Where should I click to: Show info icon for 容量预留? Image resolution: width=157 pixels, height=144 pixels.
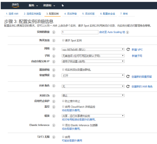(x=54, y=75)
